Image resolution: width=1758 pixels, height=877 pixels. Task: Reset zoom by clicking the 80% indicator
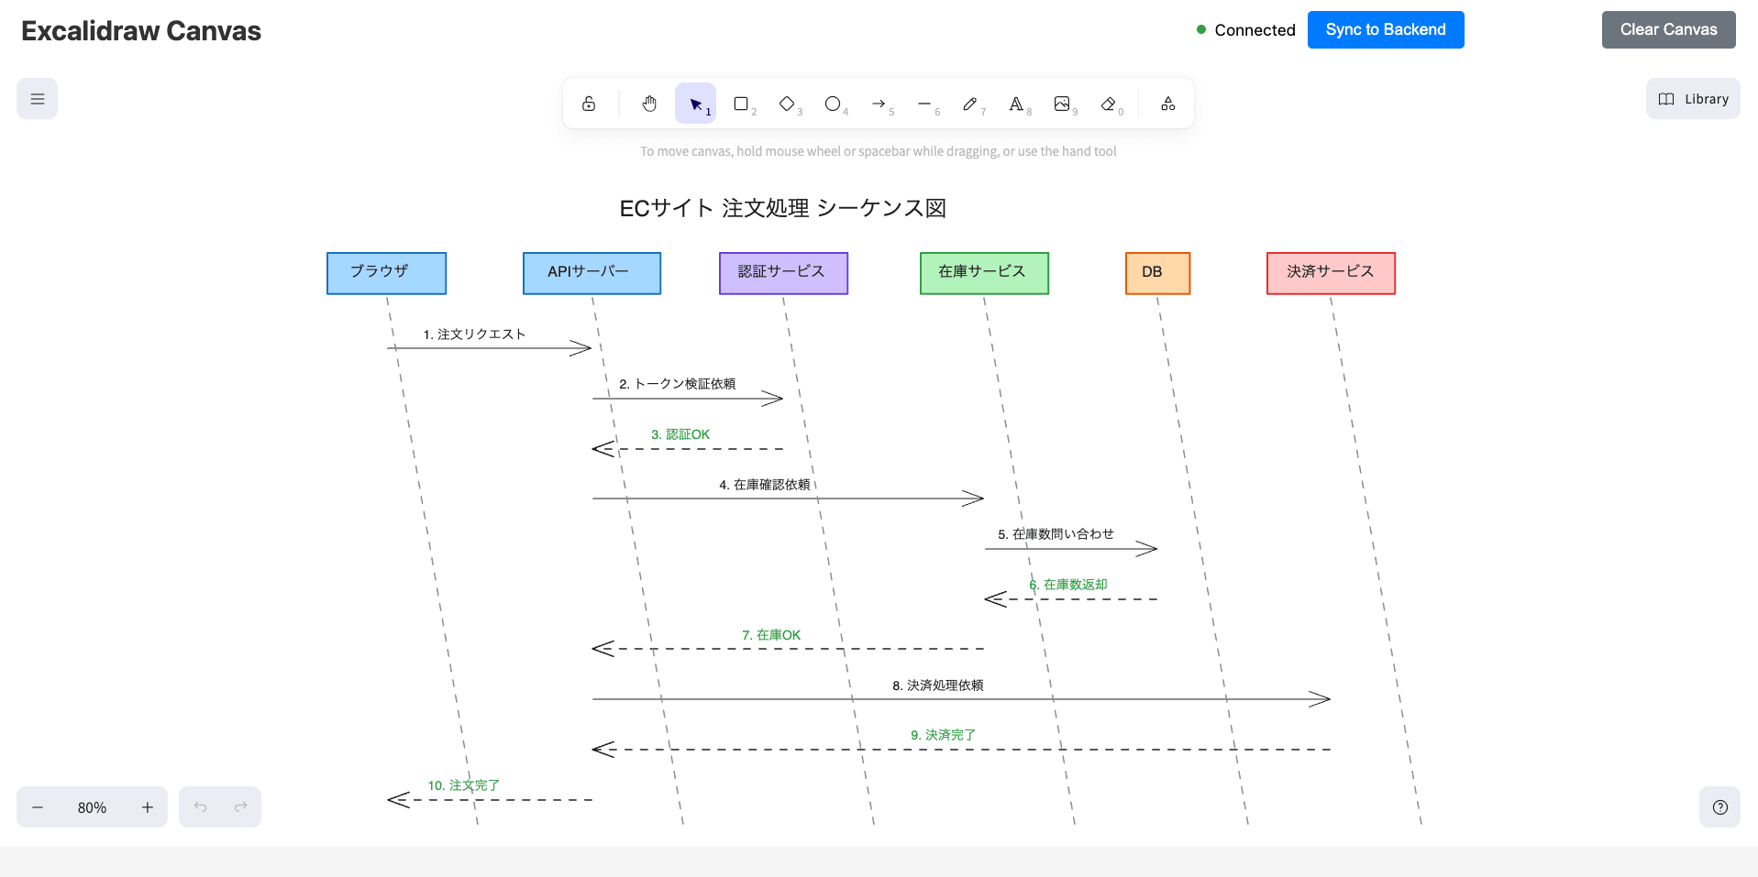click(92, 806)
